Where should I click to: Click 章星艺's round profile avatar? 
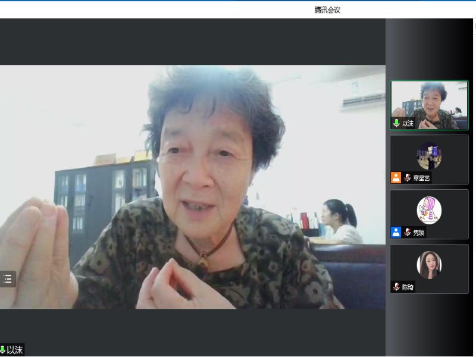click(429, 156)
